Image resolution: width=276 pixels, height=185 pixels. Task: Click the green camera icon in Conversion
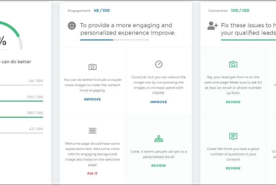coord(233,64)
